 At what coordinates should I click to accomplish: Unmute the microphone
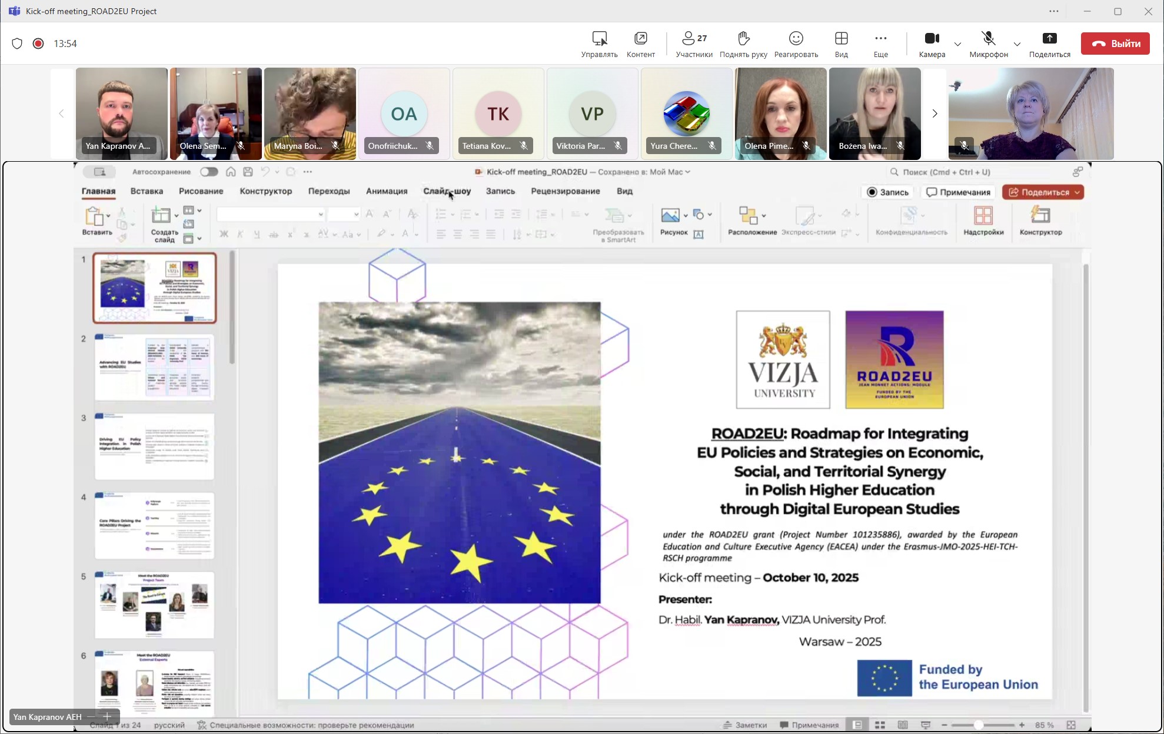click(x=988, y=39)
